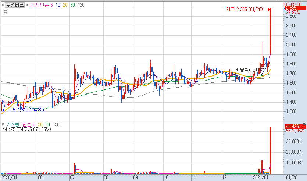Click the 구영테크 stock name button
The image size is (307, 181).
tap(15, 5)
